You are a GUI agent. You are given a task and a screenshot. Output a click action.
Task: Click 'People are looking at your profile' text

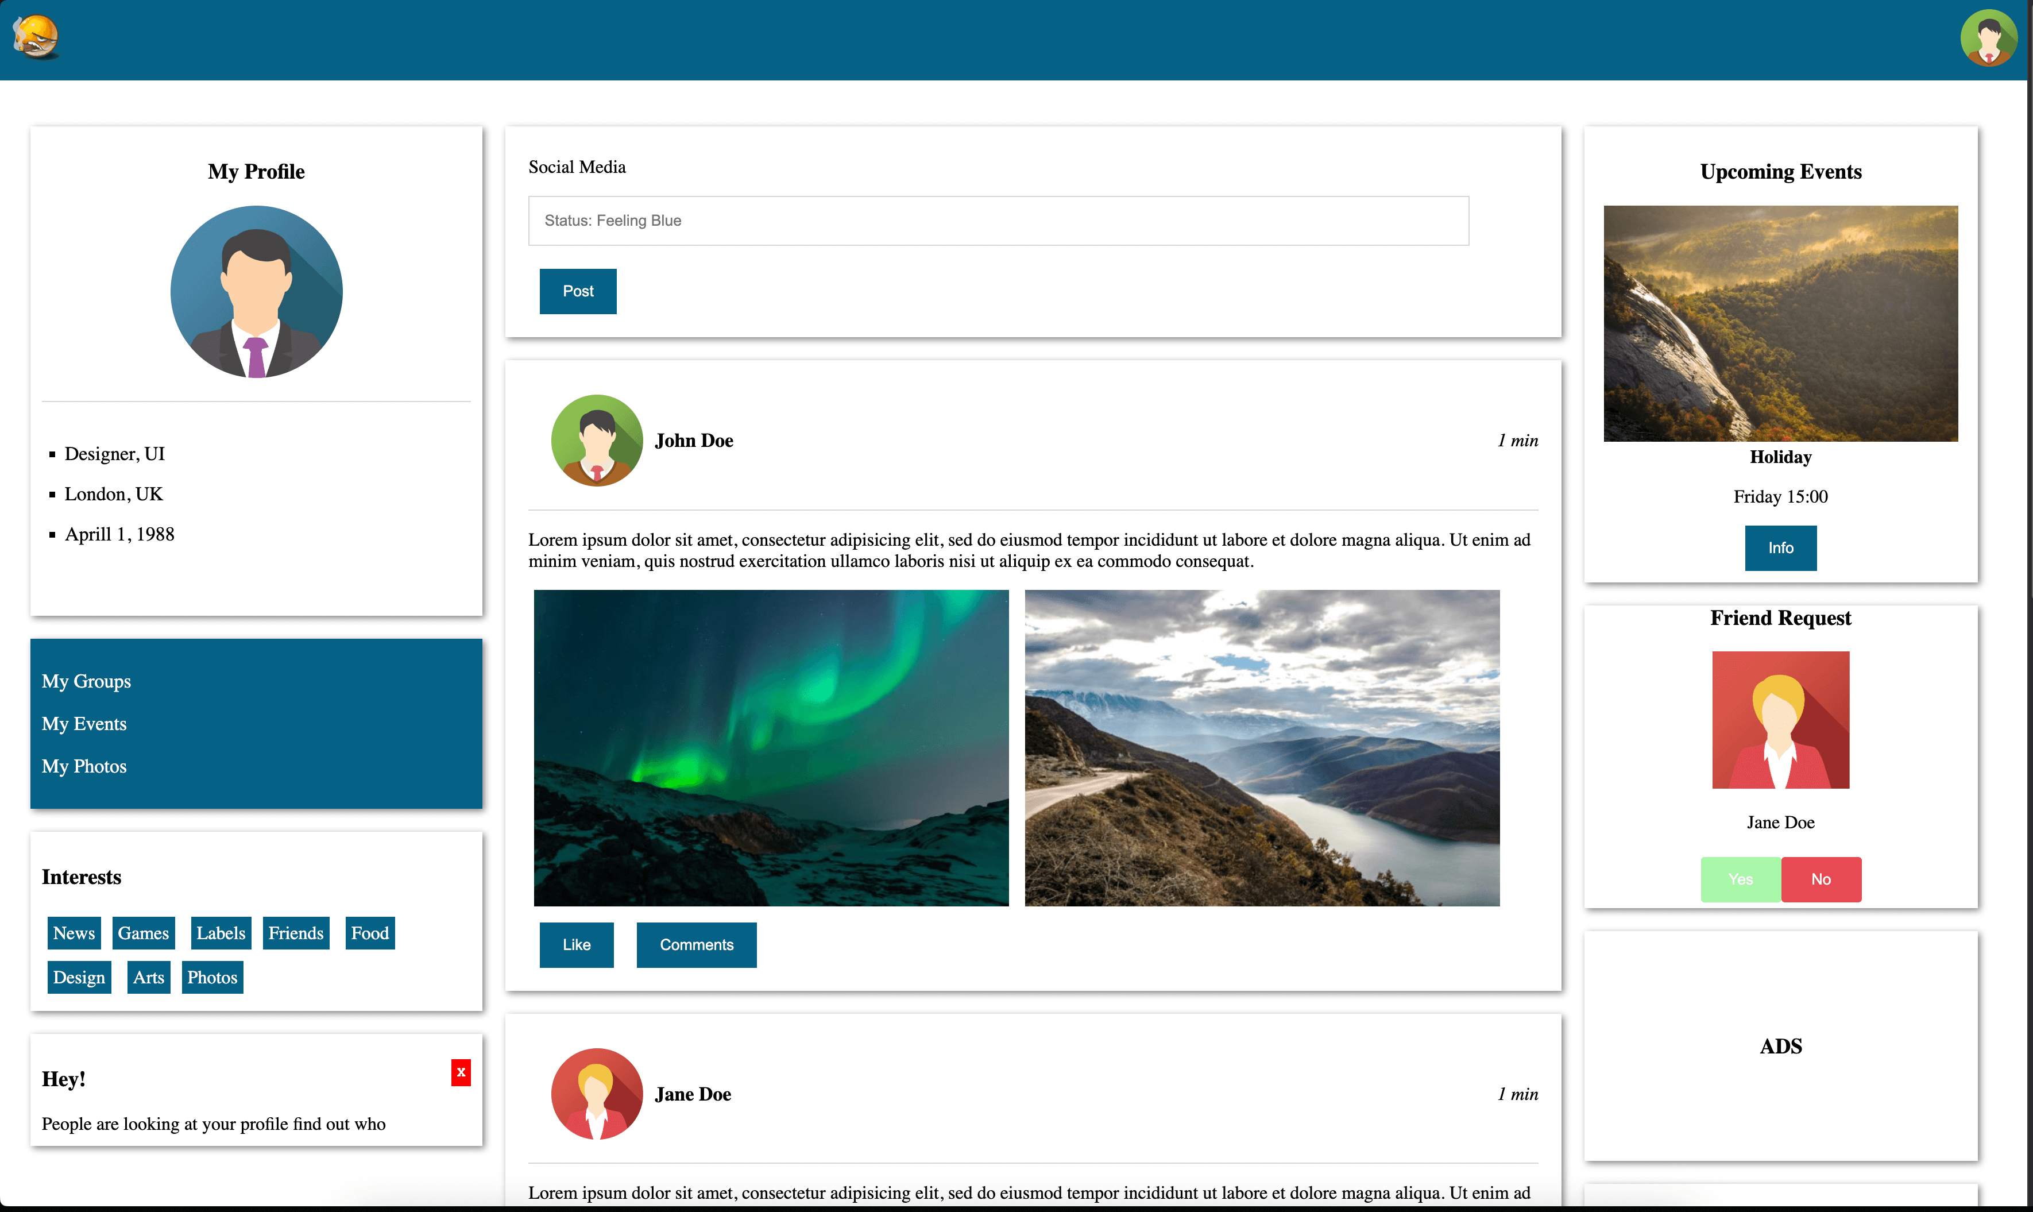pyautogui.click(x=214, y=1124)
